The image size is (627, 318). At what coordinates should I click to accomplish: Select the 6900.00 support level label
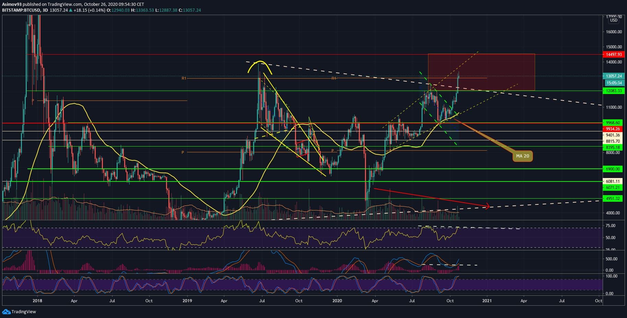tap(614, 169)
